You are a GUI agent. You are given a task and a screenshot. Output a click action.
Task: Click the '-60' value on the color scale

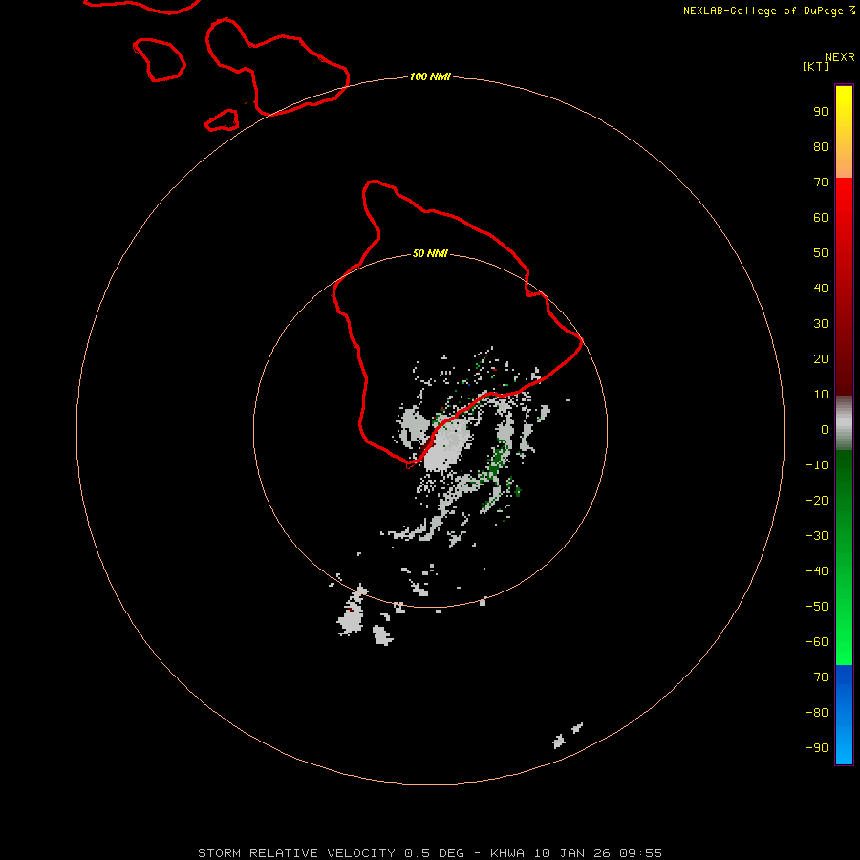coord(817,642)
